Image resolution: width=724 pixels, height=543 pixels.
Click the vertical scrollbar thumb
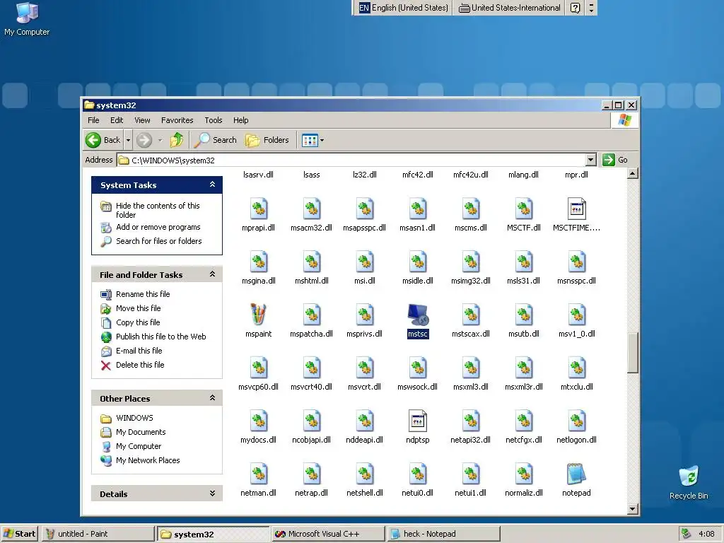tap(633, 352)
